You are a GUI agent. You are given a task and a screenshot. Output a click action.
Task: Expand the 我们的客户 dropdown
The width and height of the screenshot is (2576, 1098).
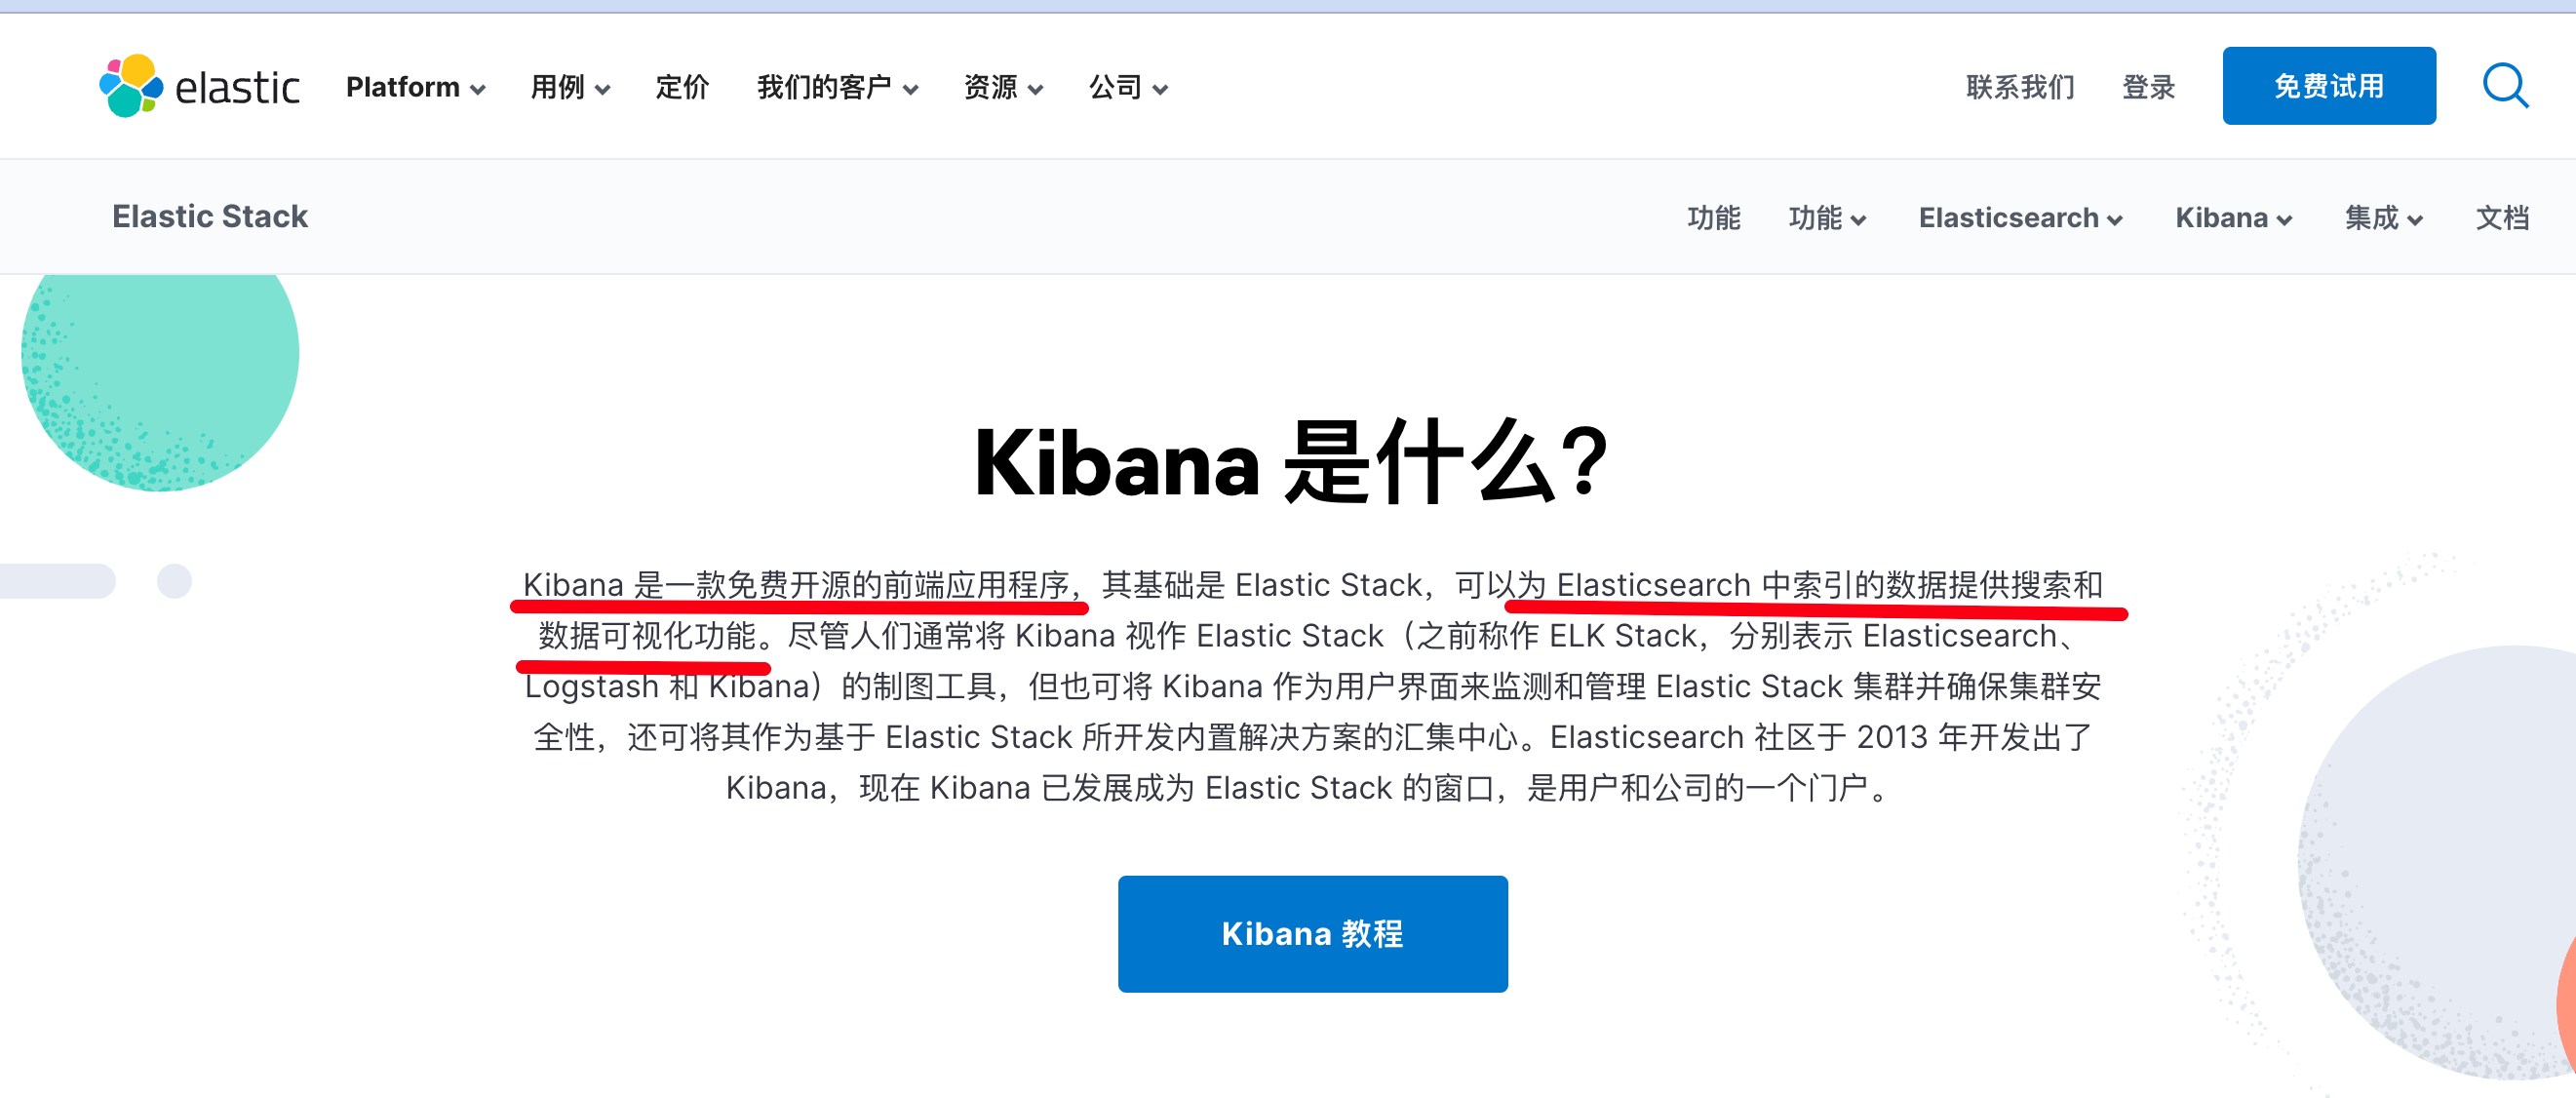pos(837,88)
